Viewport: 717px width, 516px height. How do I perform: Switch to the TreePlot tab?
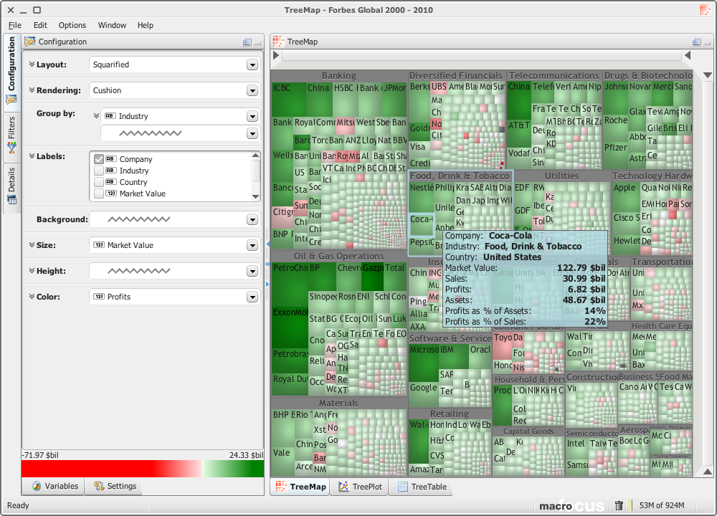point(362,487)
